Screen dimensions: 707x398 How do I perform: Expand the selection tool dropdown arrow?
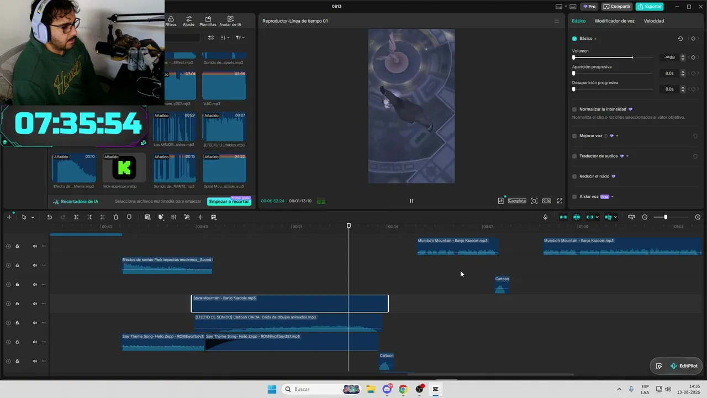[33, 217]
